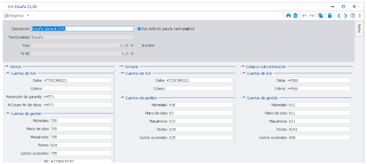
Task: Click Compras Gastos accesorios field 625
Action: [x=201, y=138]
